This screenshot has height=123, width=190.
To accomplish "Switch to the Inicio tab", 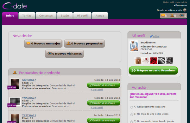I will (x=10, y=15).
